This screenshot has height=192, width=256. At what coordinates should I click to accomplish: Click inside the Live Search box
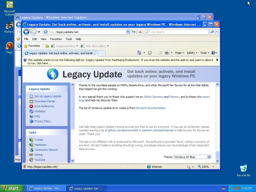177,32
